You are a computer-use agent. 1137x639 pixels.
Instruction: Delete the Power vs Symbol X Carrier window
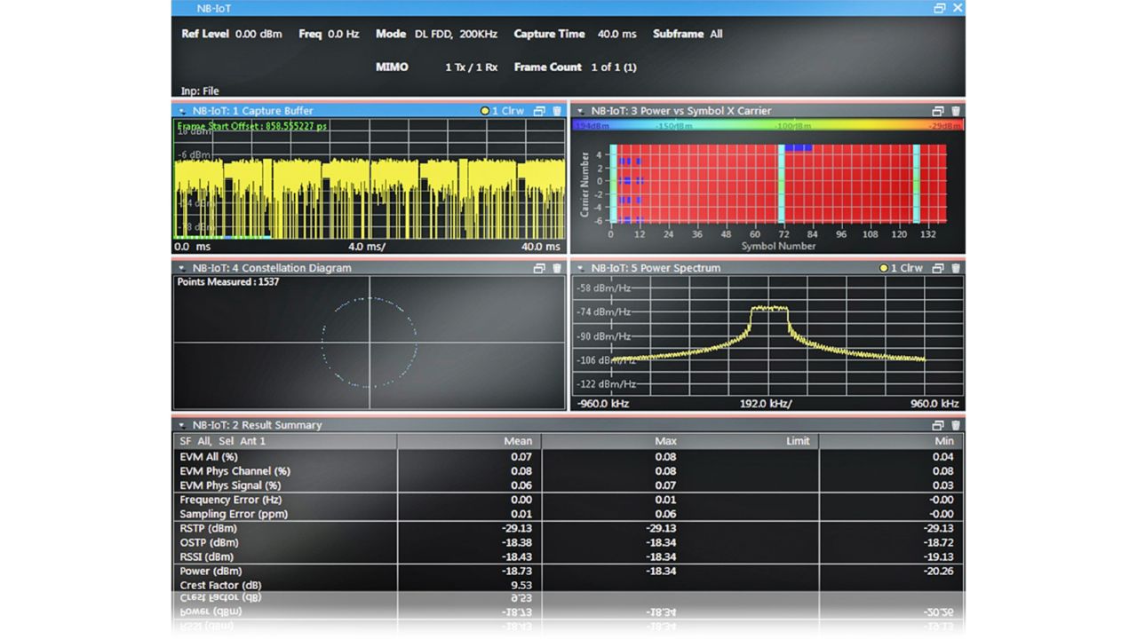click(956, 111)
